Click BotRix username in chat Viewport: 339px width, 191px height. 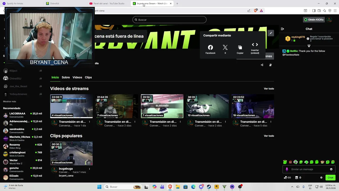[x=294, y=51]
